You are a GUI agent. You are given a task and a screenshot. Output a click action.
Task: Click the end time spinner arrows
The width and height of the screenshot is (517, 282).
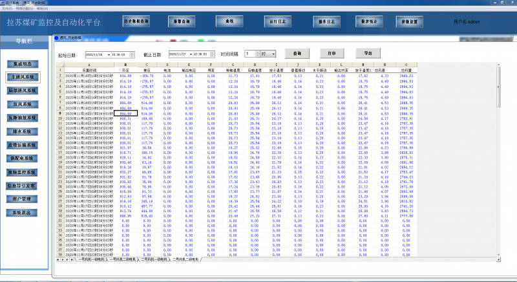[213, 54]
